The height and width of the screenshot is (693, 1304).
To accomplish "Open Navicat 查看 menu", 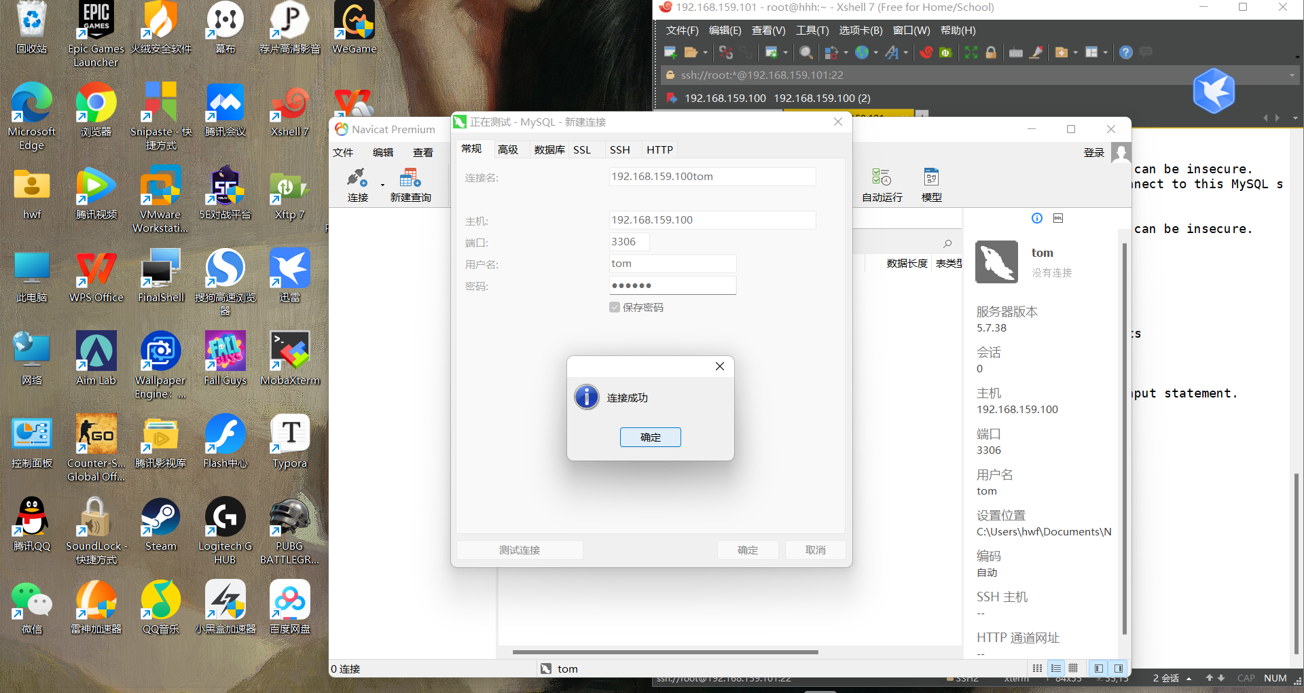I will click(423, 153).
